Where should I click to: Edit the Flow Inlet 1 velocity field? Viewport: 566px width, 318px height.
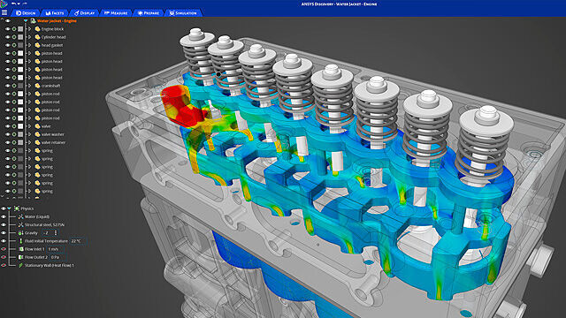click(55, 249)
